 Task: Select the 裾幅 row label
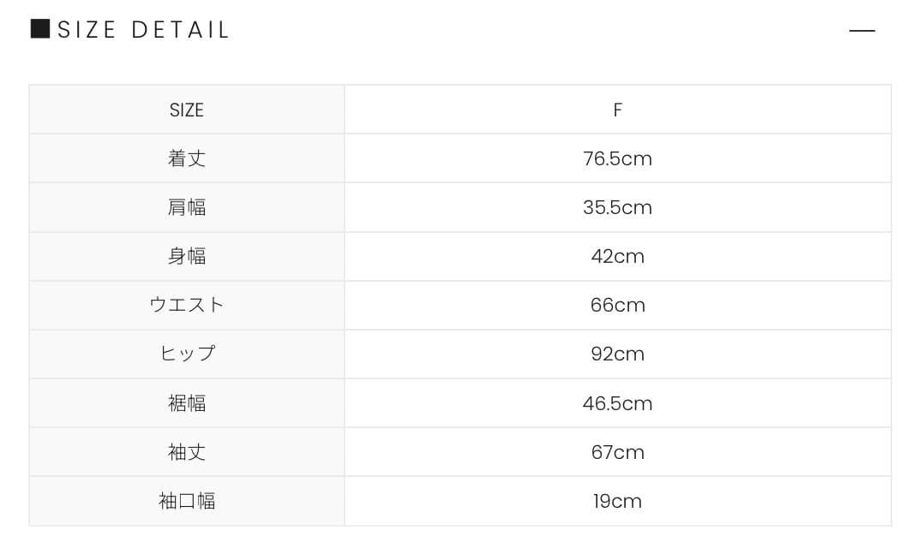[x=187, y=403]
